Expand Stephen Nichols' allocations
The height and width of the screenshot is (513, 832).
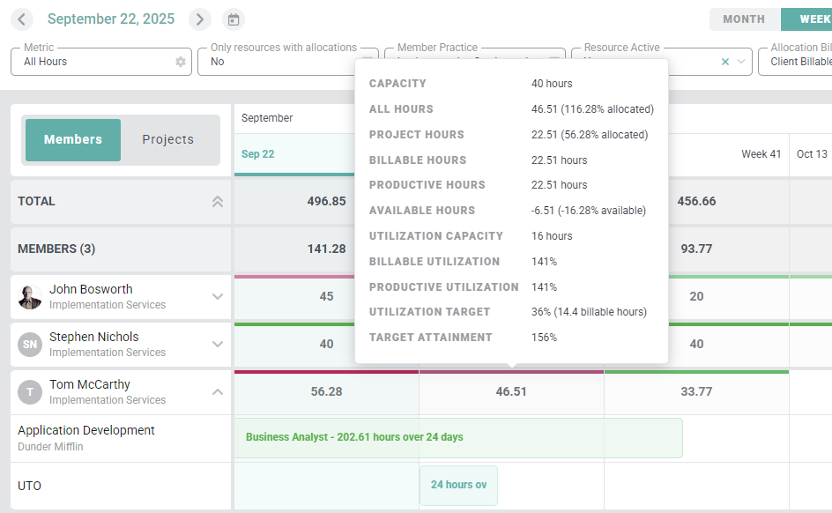click(218, 345)
